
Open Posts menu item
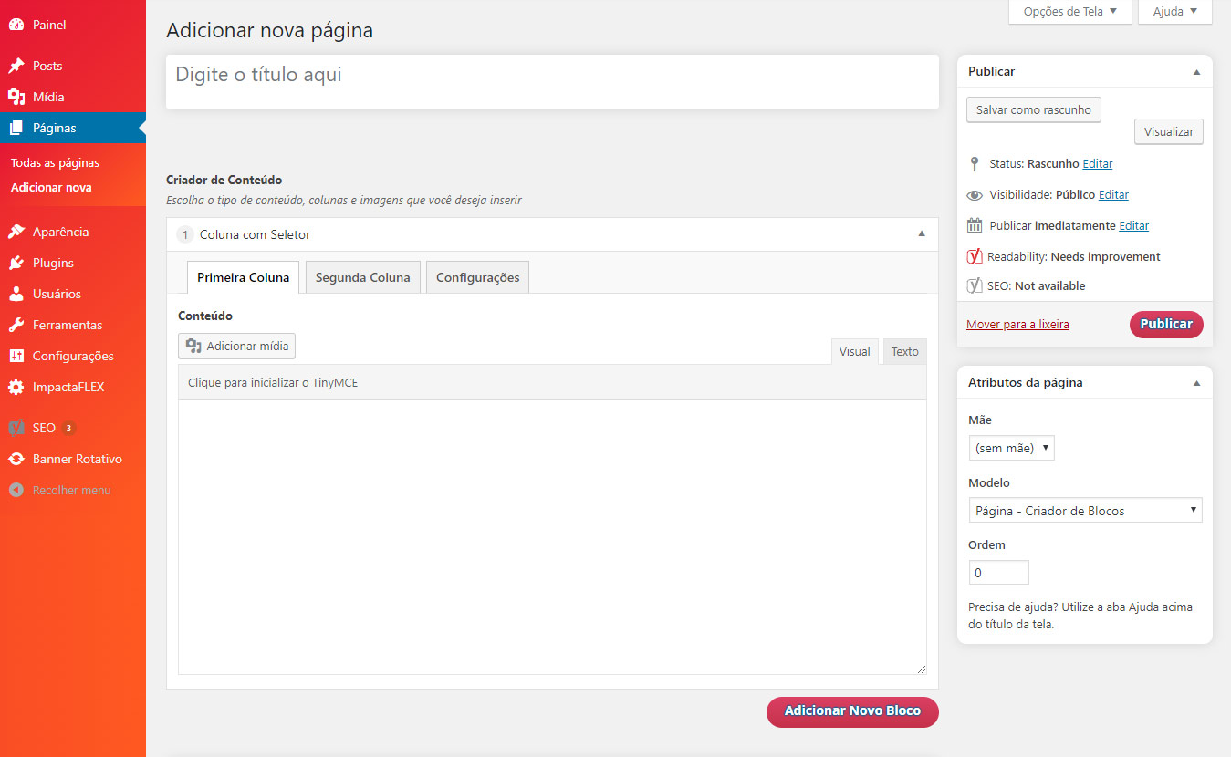tap(73, 66)
